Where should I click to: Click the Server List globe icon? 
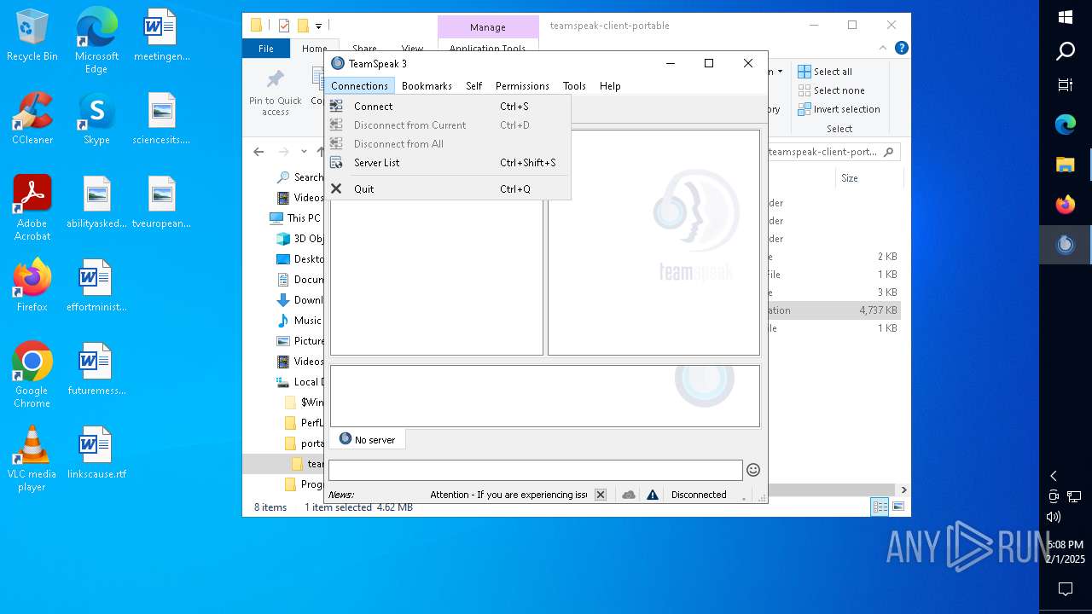(x=336, y=163)
